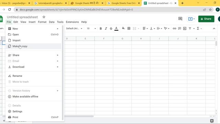Collapse the toolbar with the up chevron

pyautogui.click(x=214, y=29)
